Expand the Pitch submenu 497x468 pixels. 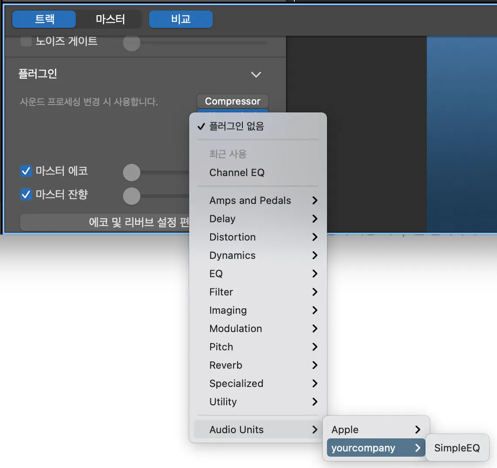(258, 347)
